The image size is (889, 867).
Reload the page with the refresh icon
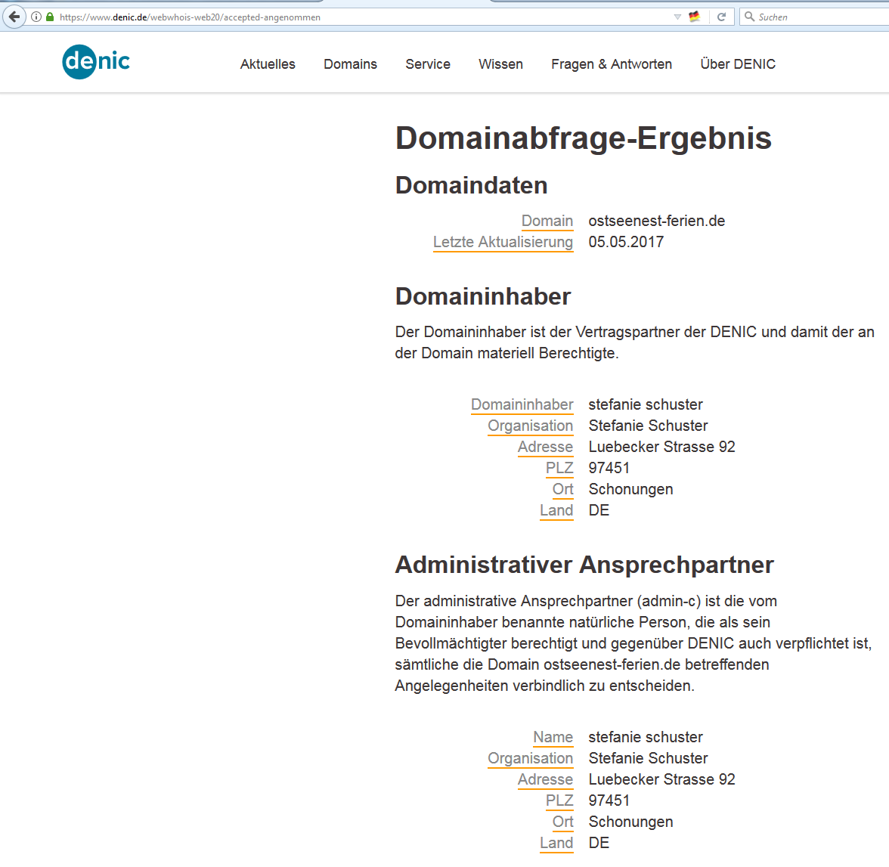[x=721, y=17]
